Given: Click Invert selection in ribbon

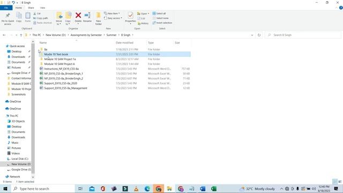Looking at the screenshot, I should (x=162, y=23).
